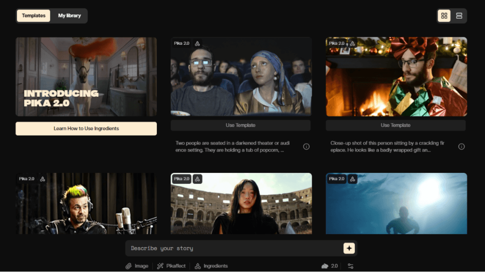Viewport: 485px width, 272px height.
Task: Open the 2.0 model version selector
Action: pos(330,266)
